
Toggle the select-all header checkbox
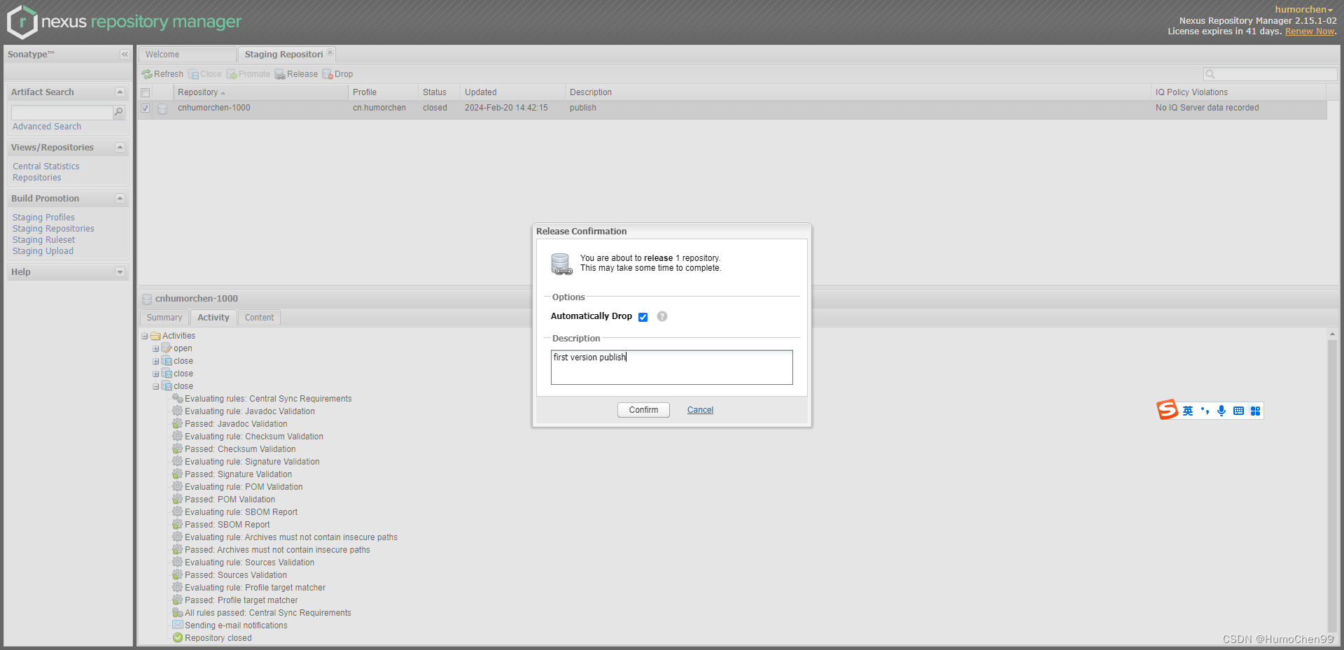(x=146, y=92)
